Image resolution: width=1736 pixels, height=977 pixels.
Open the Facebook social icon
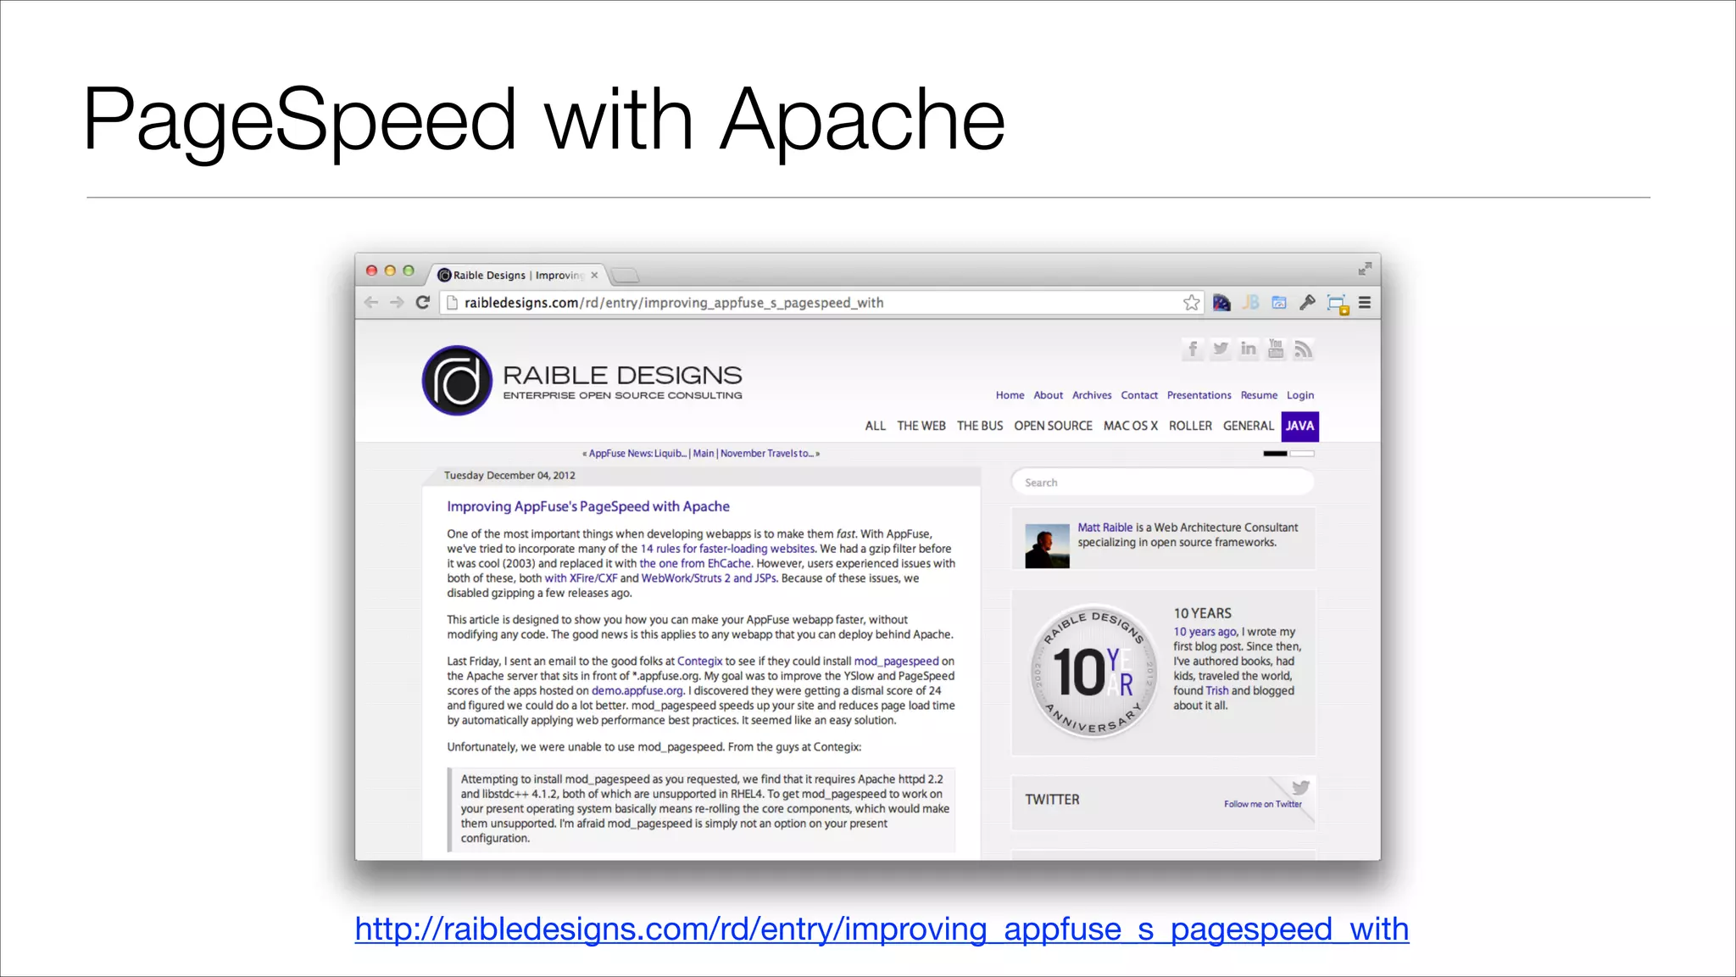click(x=1193, y=349)
